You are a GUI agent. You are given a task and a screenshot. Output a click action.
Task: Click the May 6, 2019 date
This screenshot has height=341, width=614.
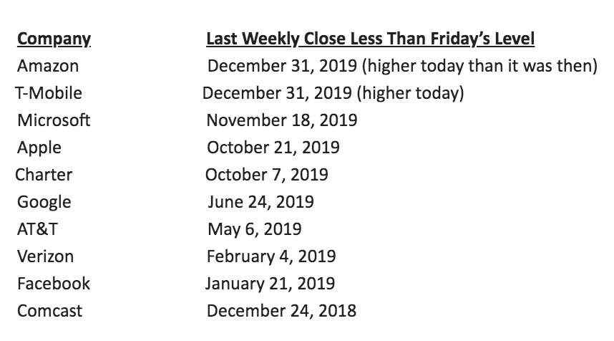[254, 229]
